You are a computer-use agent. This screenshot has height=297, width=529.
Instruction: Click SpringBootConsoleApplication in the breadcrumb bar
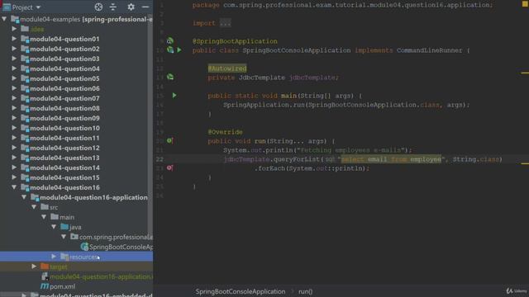(241, 291)
